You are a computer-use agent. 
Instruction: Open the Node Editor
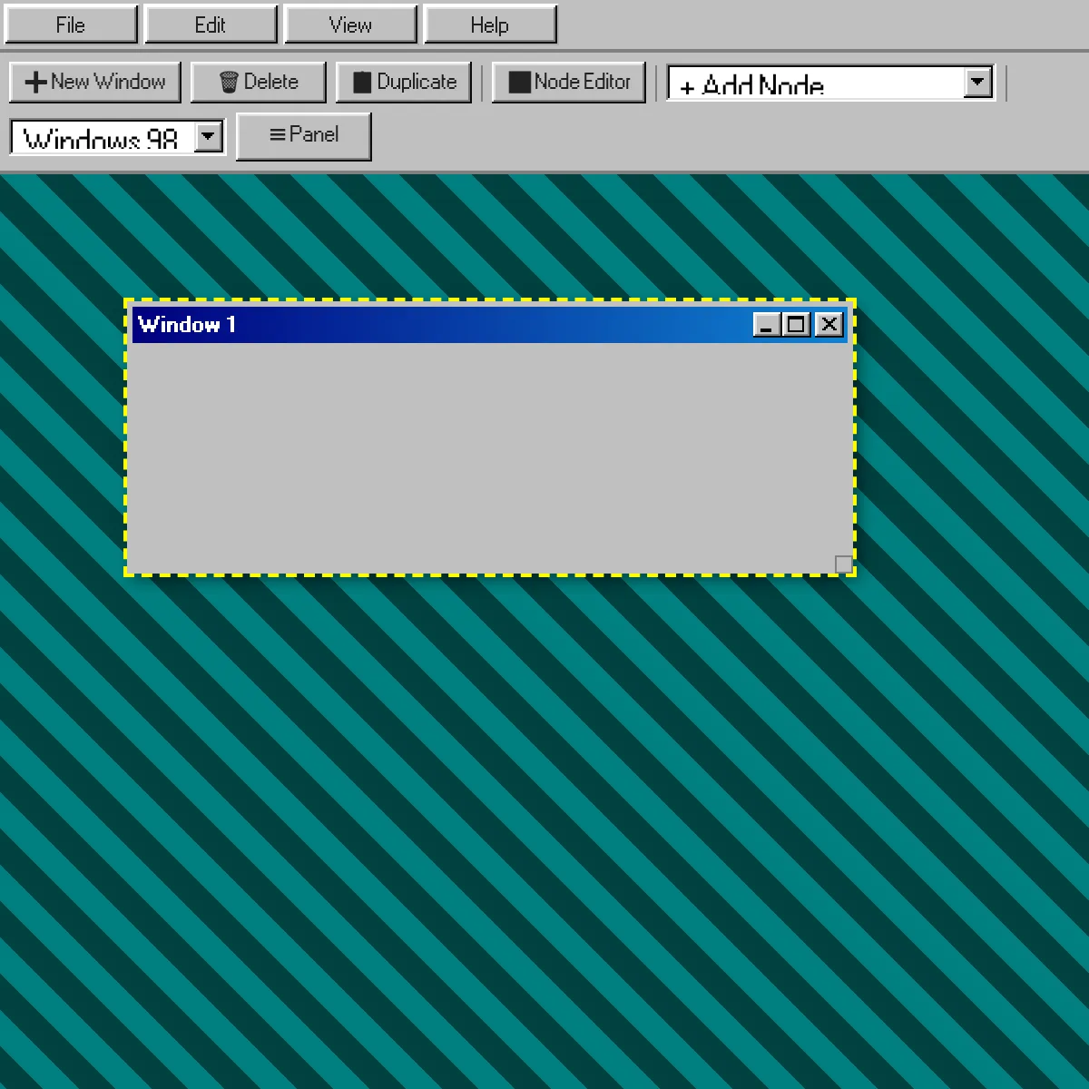pyautogui.click(x=569, y=82)
